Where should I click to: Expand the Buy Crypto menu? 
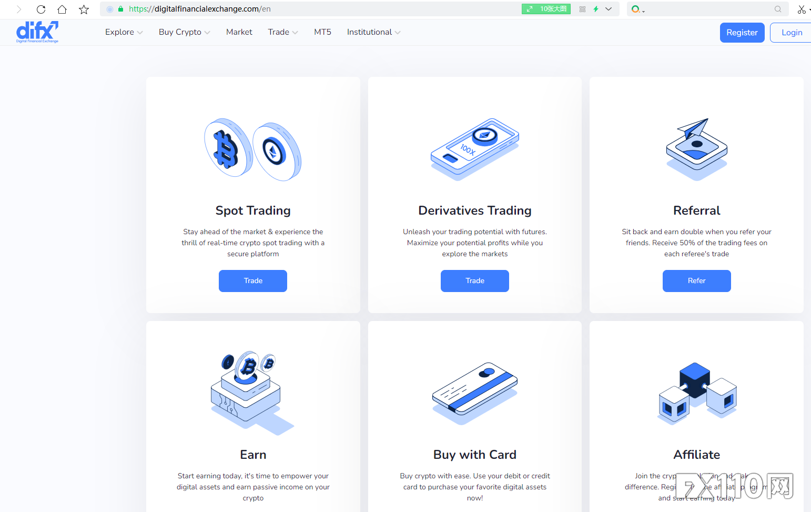pyautogui.click(x=185, y=32)
